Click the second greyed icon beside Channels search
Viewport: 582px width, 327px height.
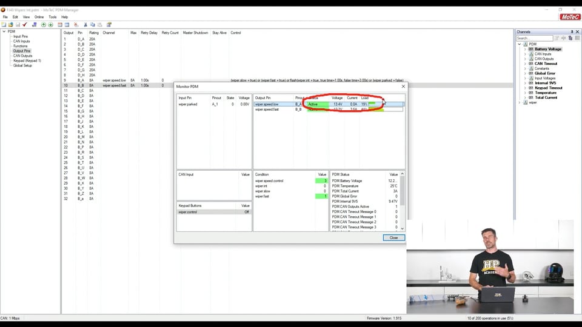563,38
